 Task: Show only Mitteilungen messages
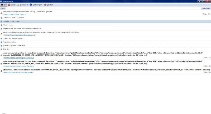36,5
